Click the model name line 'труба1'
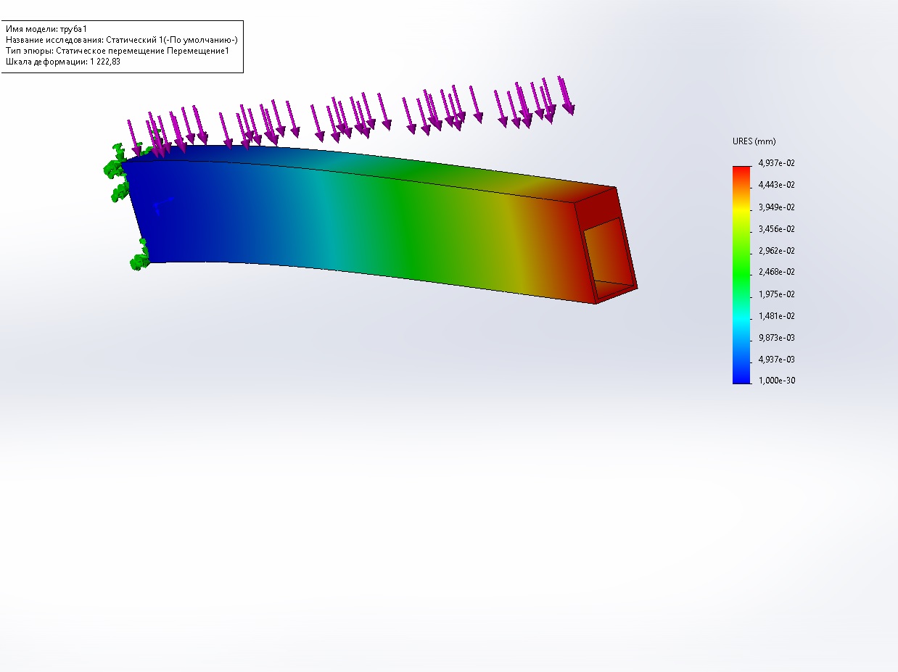The image size is (898, 672). pos(46,29)
